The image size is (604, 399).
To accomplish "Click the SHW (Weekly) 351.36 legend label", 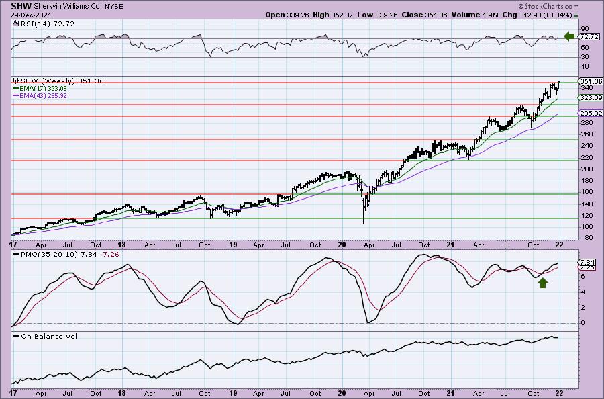I will [62, 81].
